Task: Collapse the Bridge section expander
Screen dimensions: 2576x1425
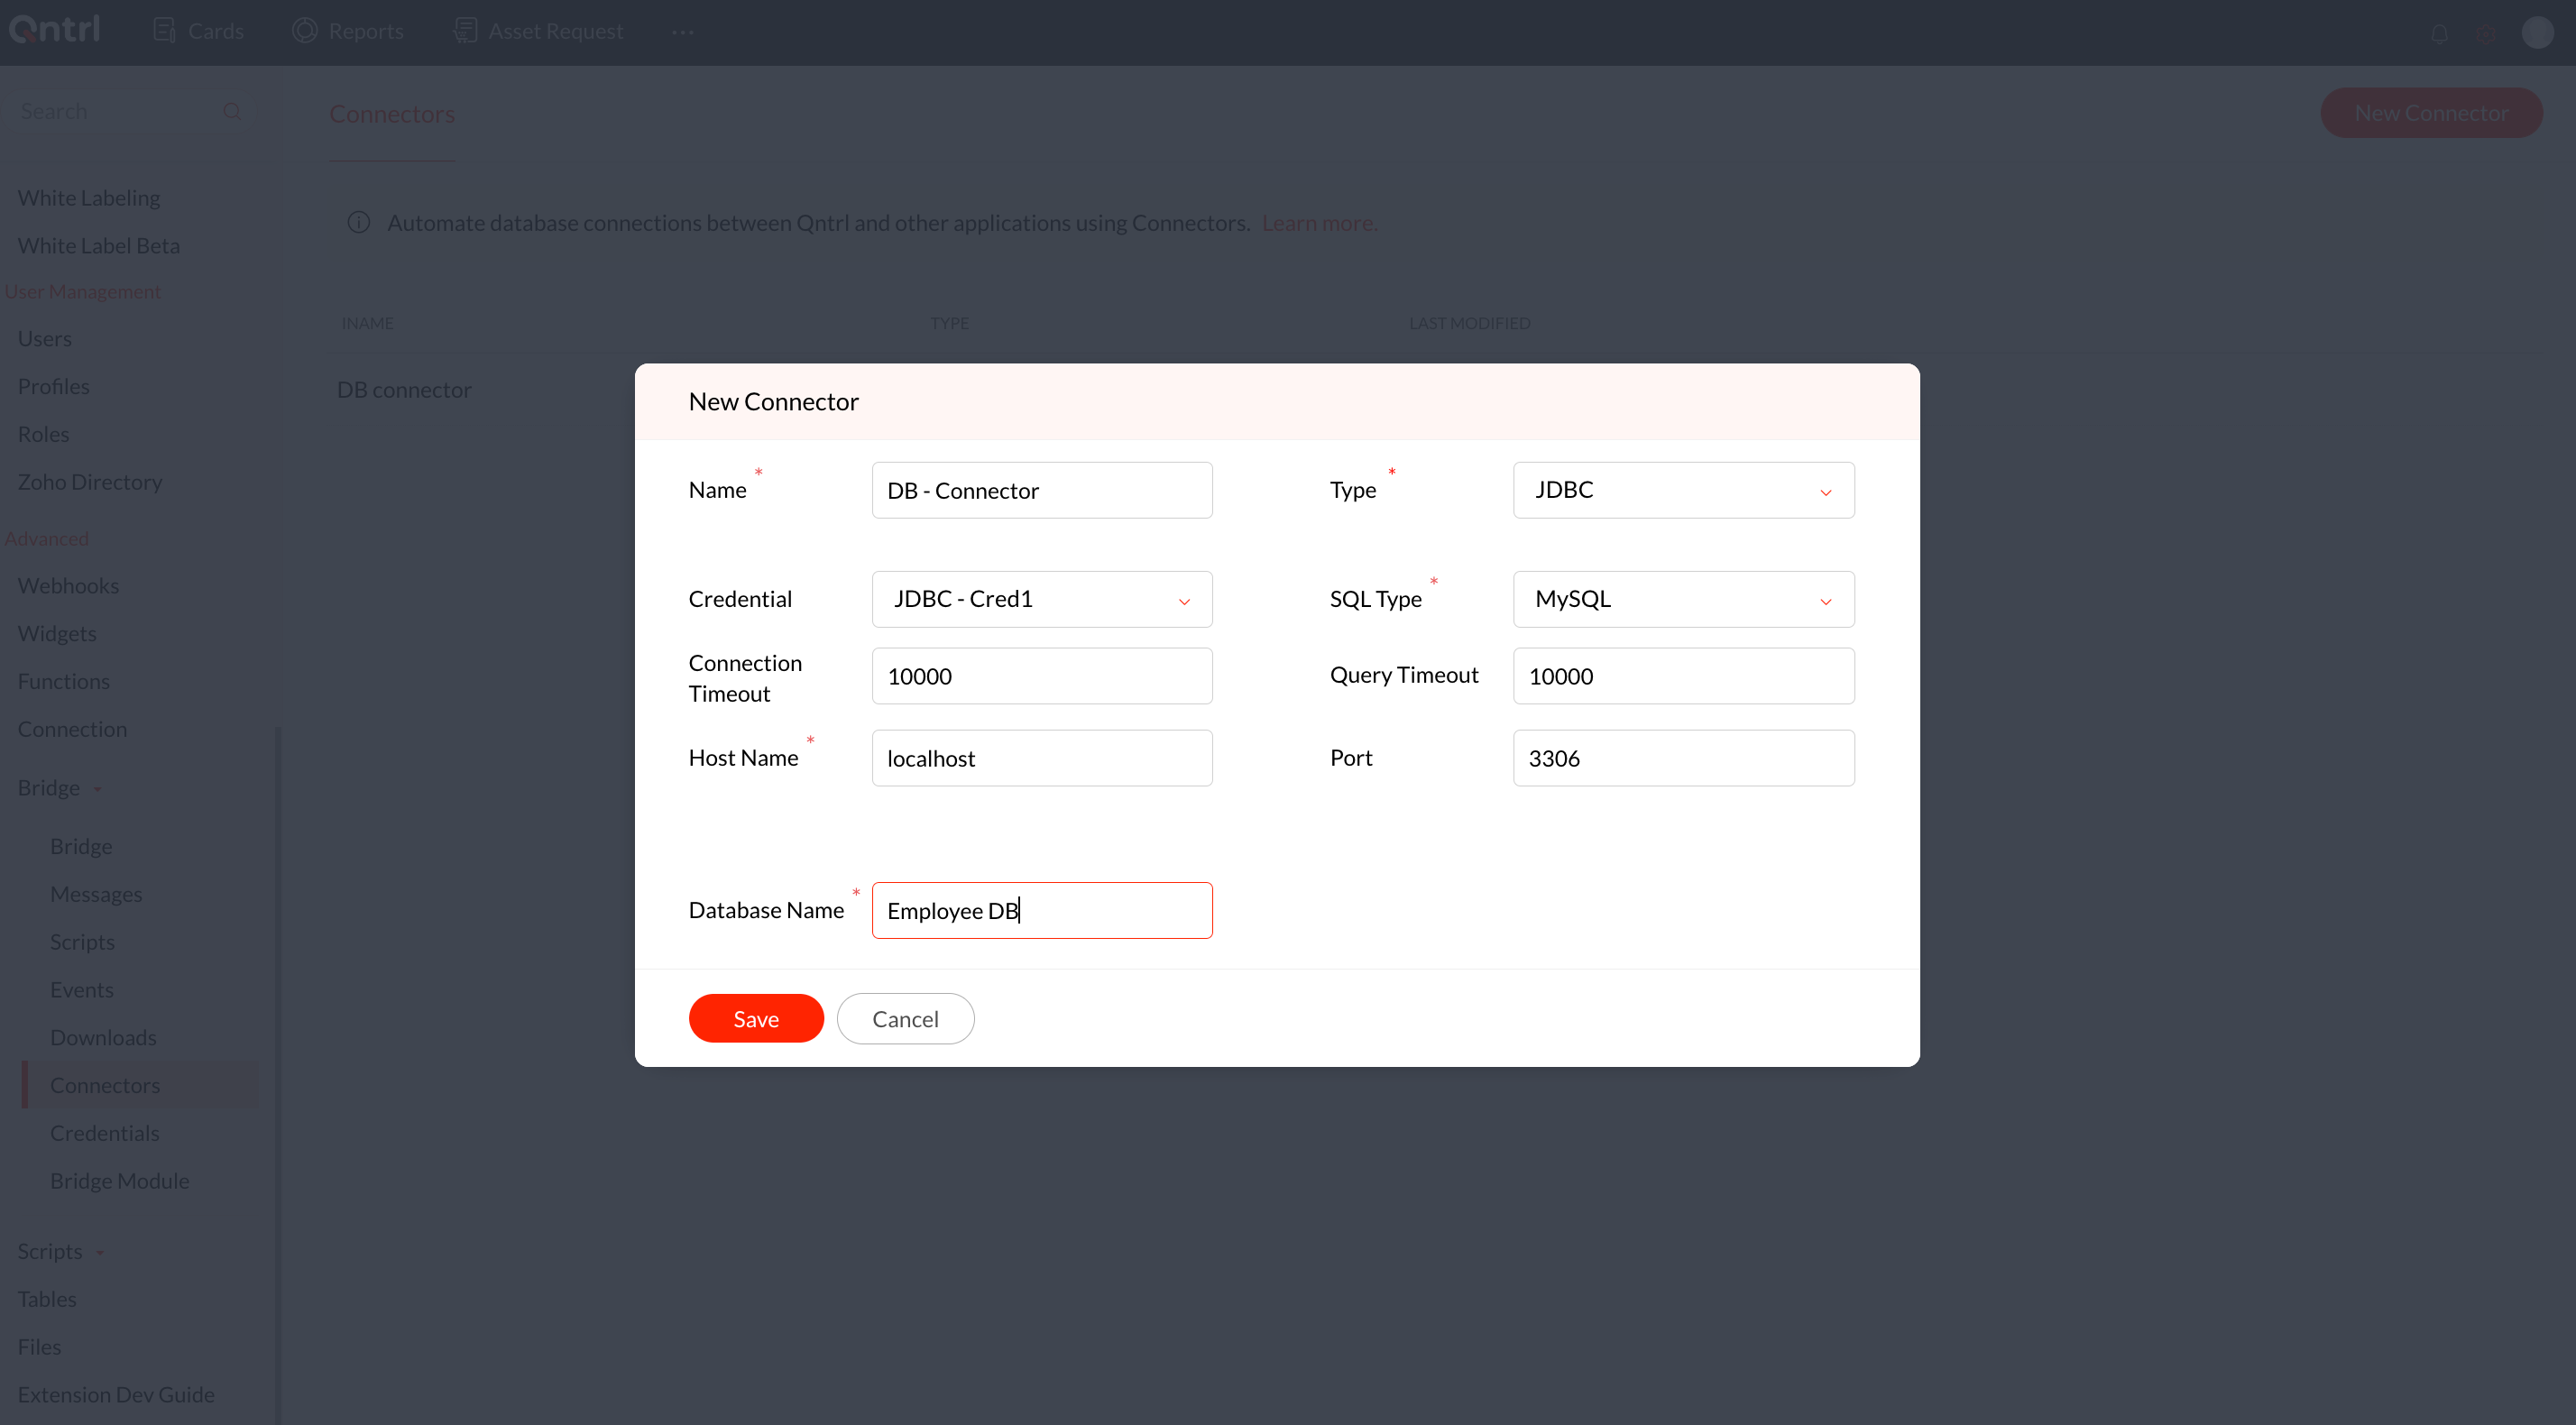Action: pos(97,789)
